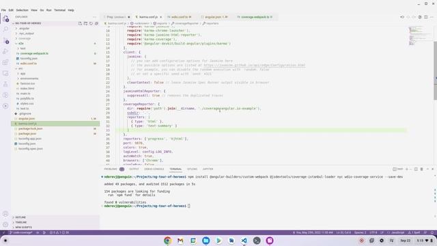Open Gmail from the shelf

pos(180,241)
